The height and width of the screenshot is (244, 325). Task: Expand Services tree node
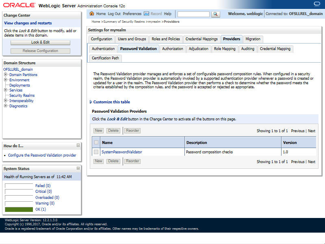6,90
